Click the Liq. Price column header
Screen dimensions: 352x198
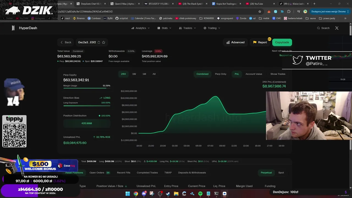(x=219, y=186)
